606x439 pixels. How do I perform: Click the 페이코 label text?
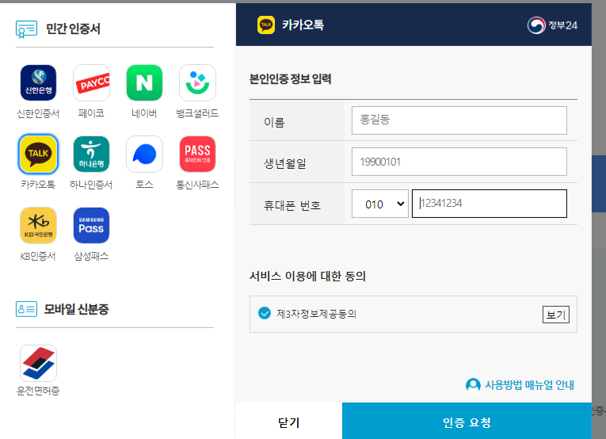(91, 113)
